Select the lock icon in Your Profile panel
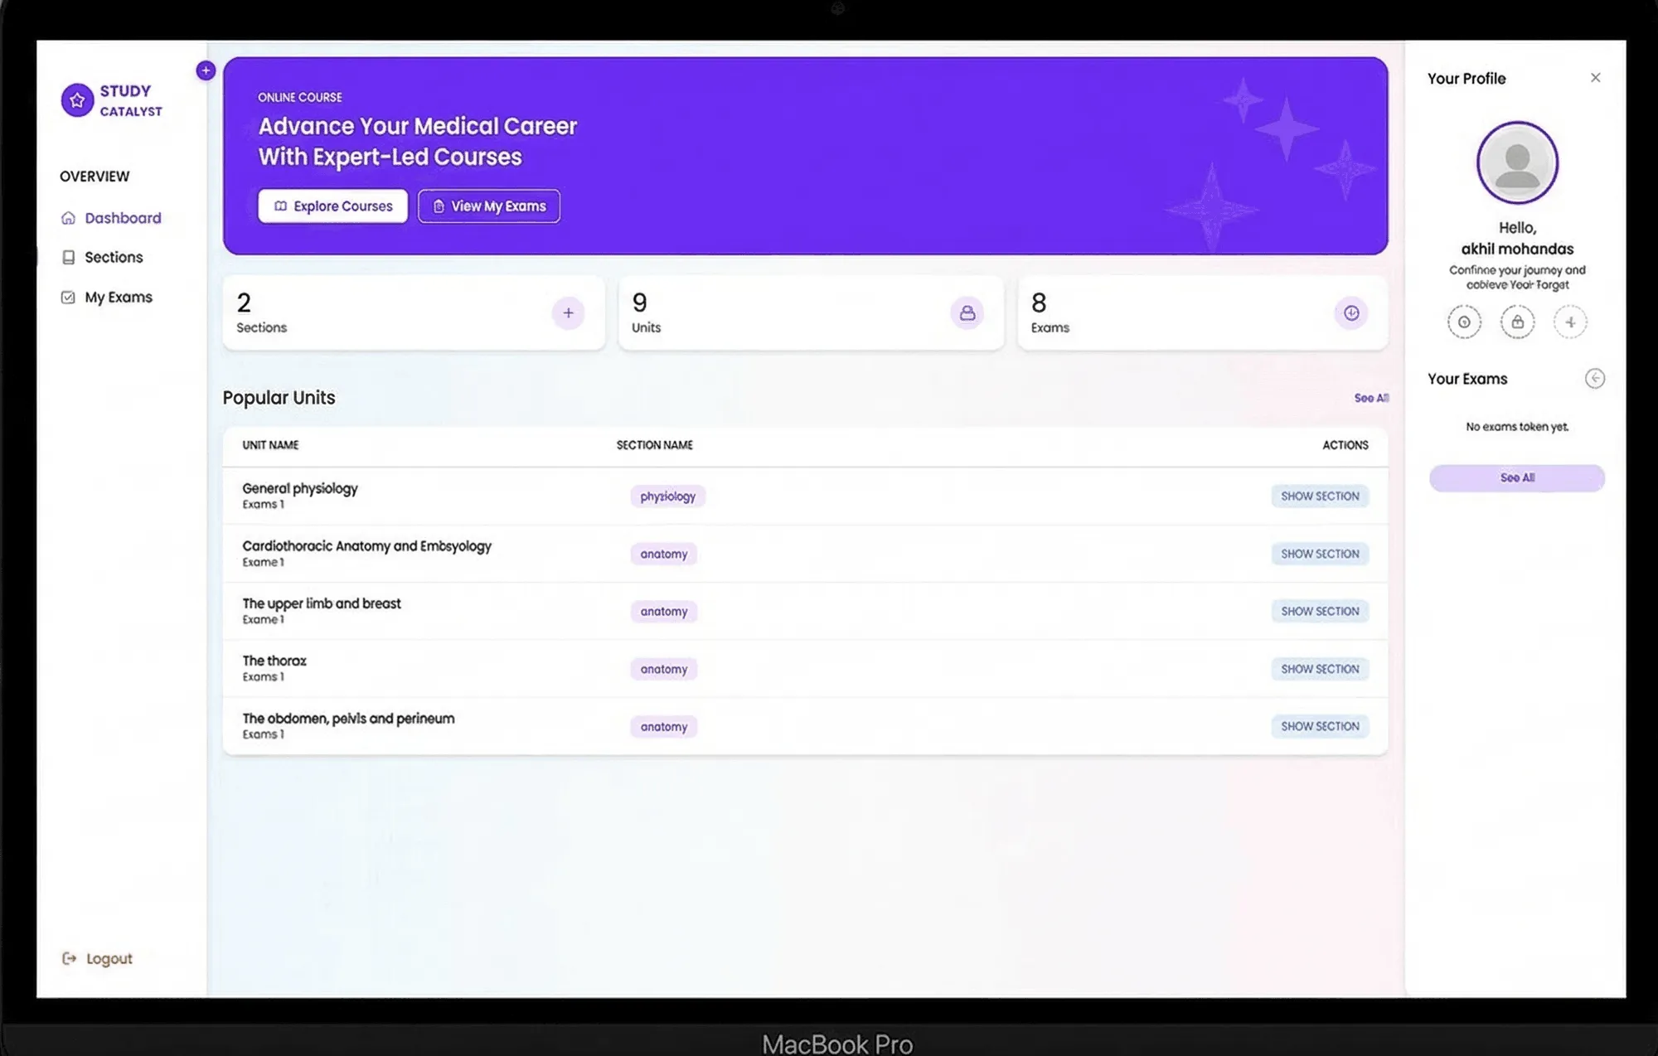The image size is (1658, 1056). (1517, 322)
